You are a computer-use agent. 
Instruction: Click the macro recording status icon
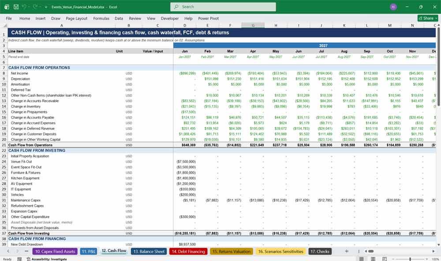(19, 259)
